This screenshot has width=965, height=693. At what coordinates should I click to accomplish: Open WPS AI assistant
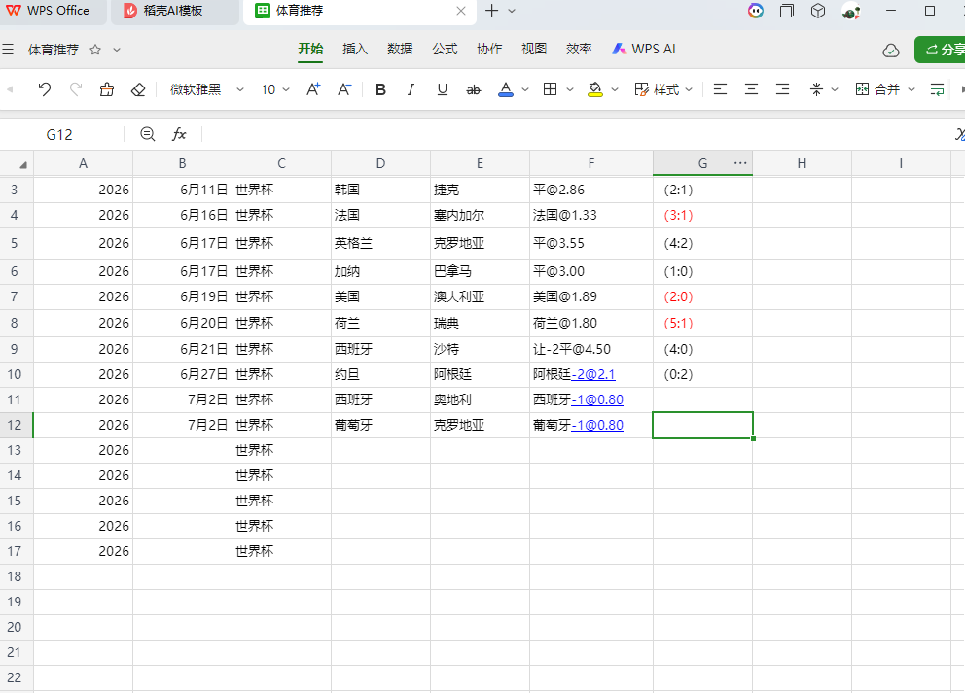pos(644,49)
